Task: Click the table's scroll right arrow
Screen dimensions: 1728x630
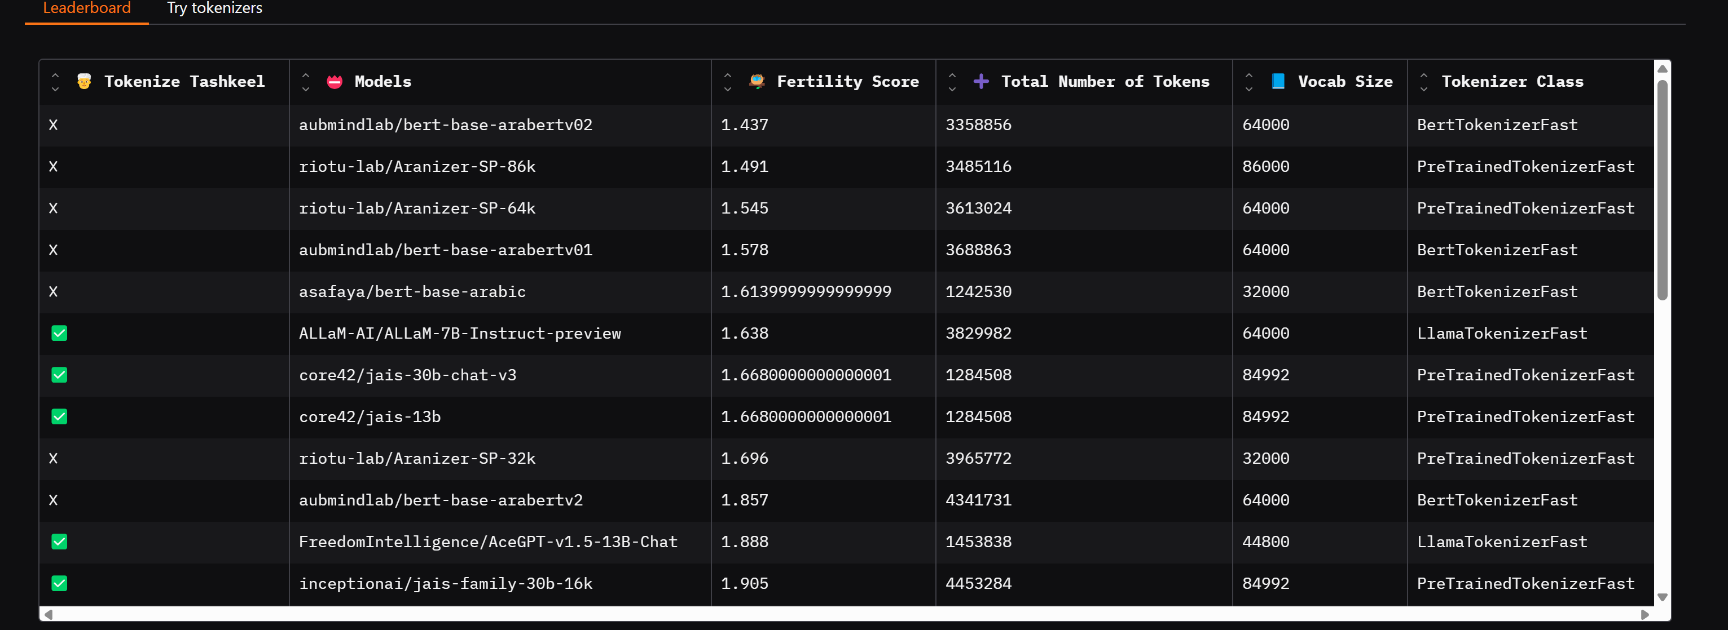Action: point(1645,614)
